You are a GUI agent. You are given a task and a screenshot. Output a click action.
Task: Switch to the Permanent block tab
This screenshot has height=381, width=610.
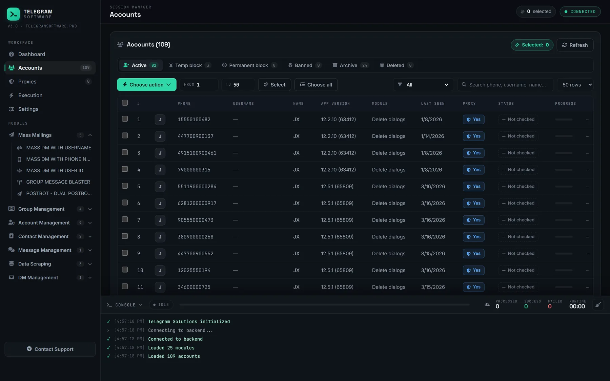point(250,65)
